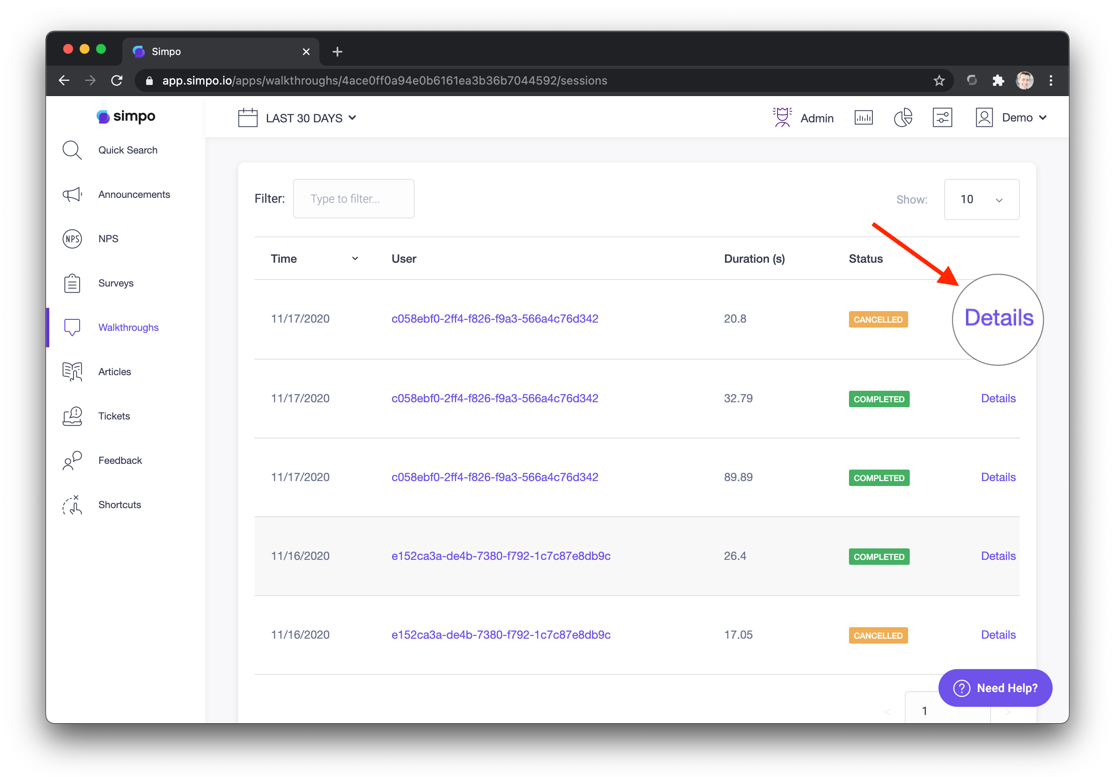Click the Duration (s) column header

[754, 259]
